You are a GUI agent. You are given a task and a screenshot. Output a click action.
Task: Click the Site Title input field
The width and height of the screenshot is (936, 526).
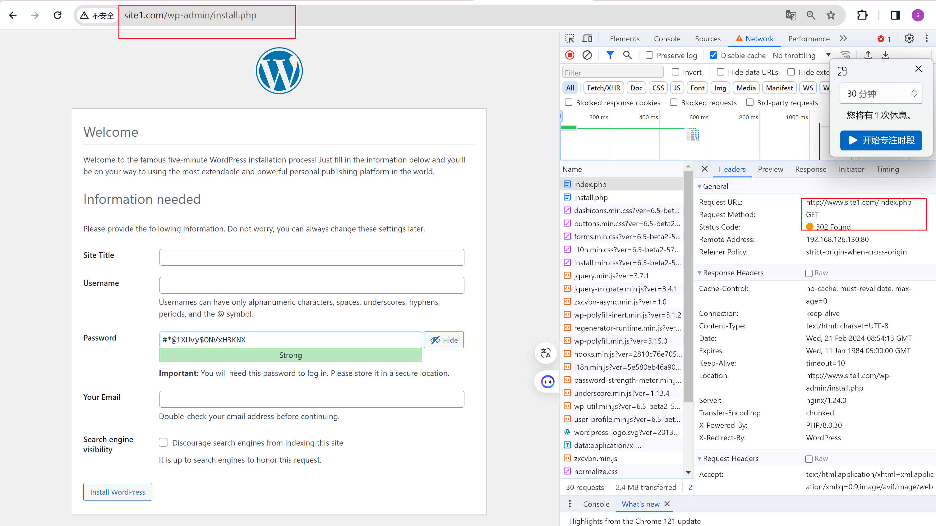click(x=311, y=257)
